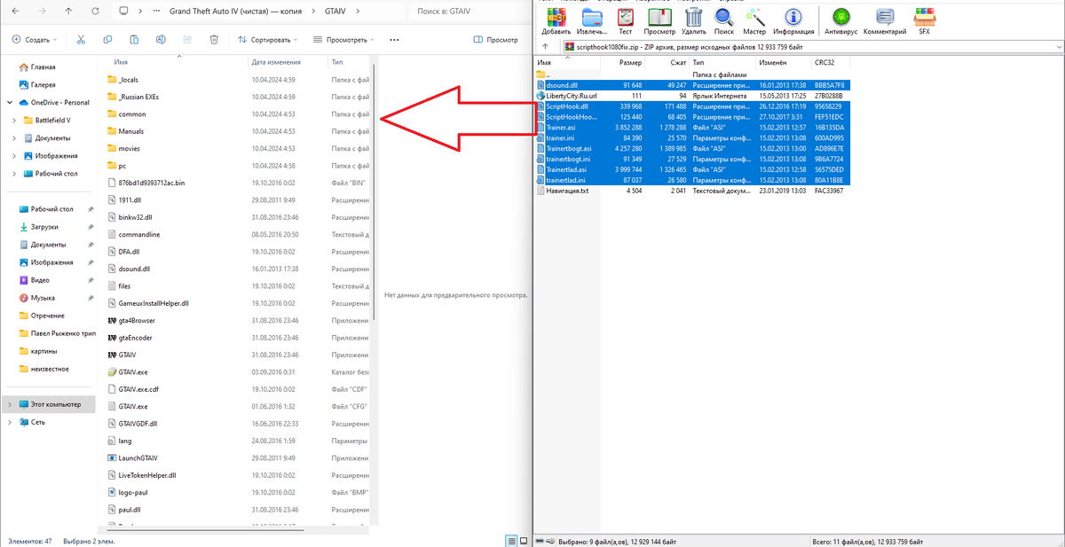Image resolution: width=1065 pixels, height=547 pixels.
Task: Select the _Russian EXEs folder
Action: click(138, 97)
